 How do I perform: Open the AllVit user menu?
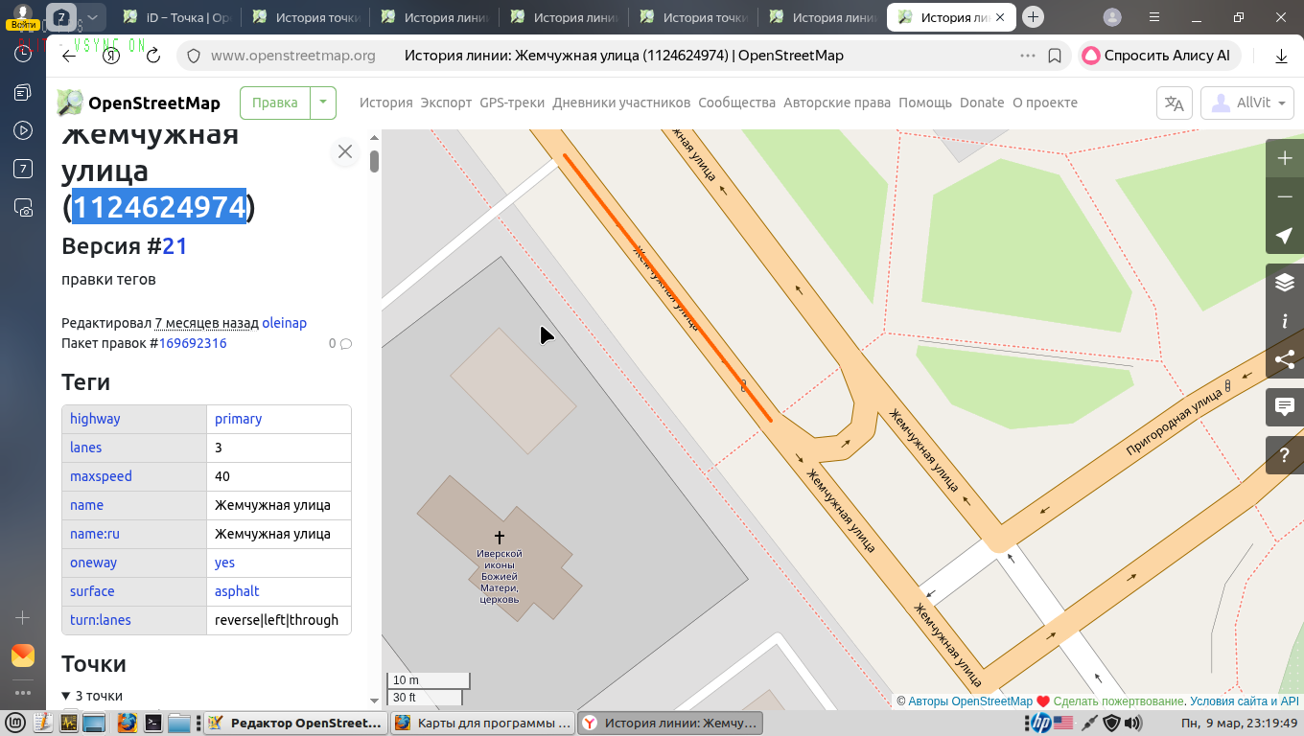tap(1247, 103)
